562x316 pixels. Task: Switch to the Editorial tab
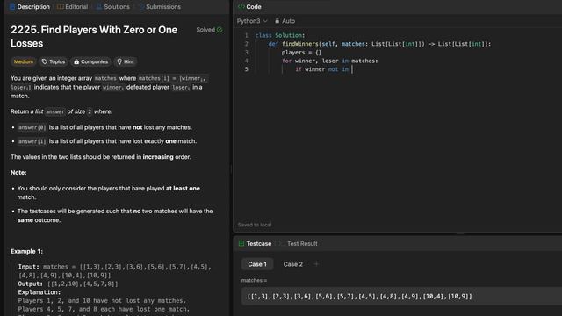(x=72, y=7)
